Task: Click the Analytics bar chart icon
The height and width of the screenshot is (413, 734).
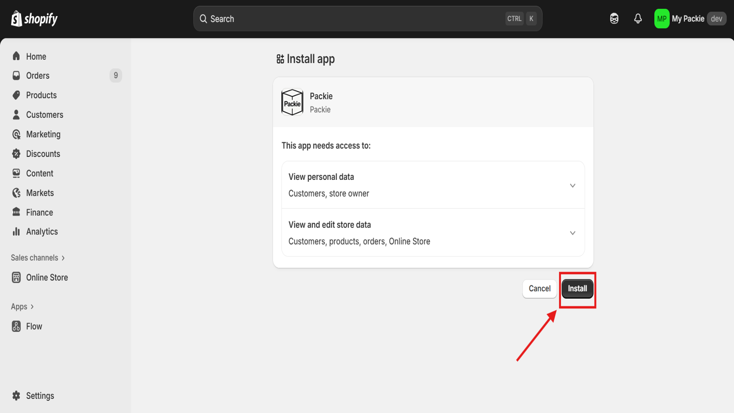Action: tap(17, 232)
